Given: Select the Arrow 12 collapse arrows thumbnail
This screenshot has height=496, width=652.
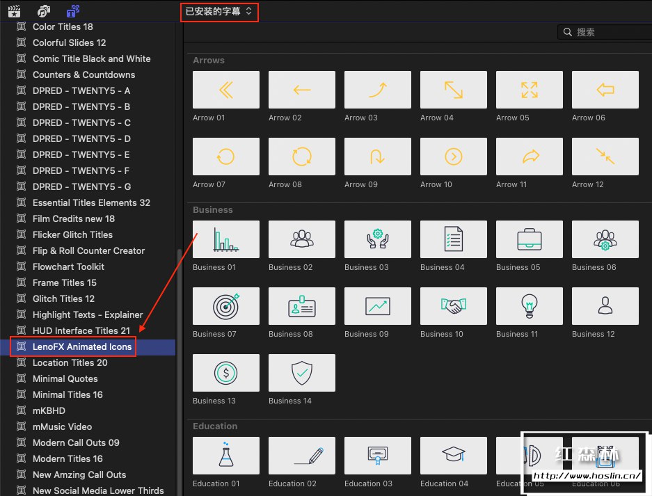Looking at the screenshot, I should pyautogui.click(x=605, y=157).
